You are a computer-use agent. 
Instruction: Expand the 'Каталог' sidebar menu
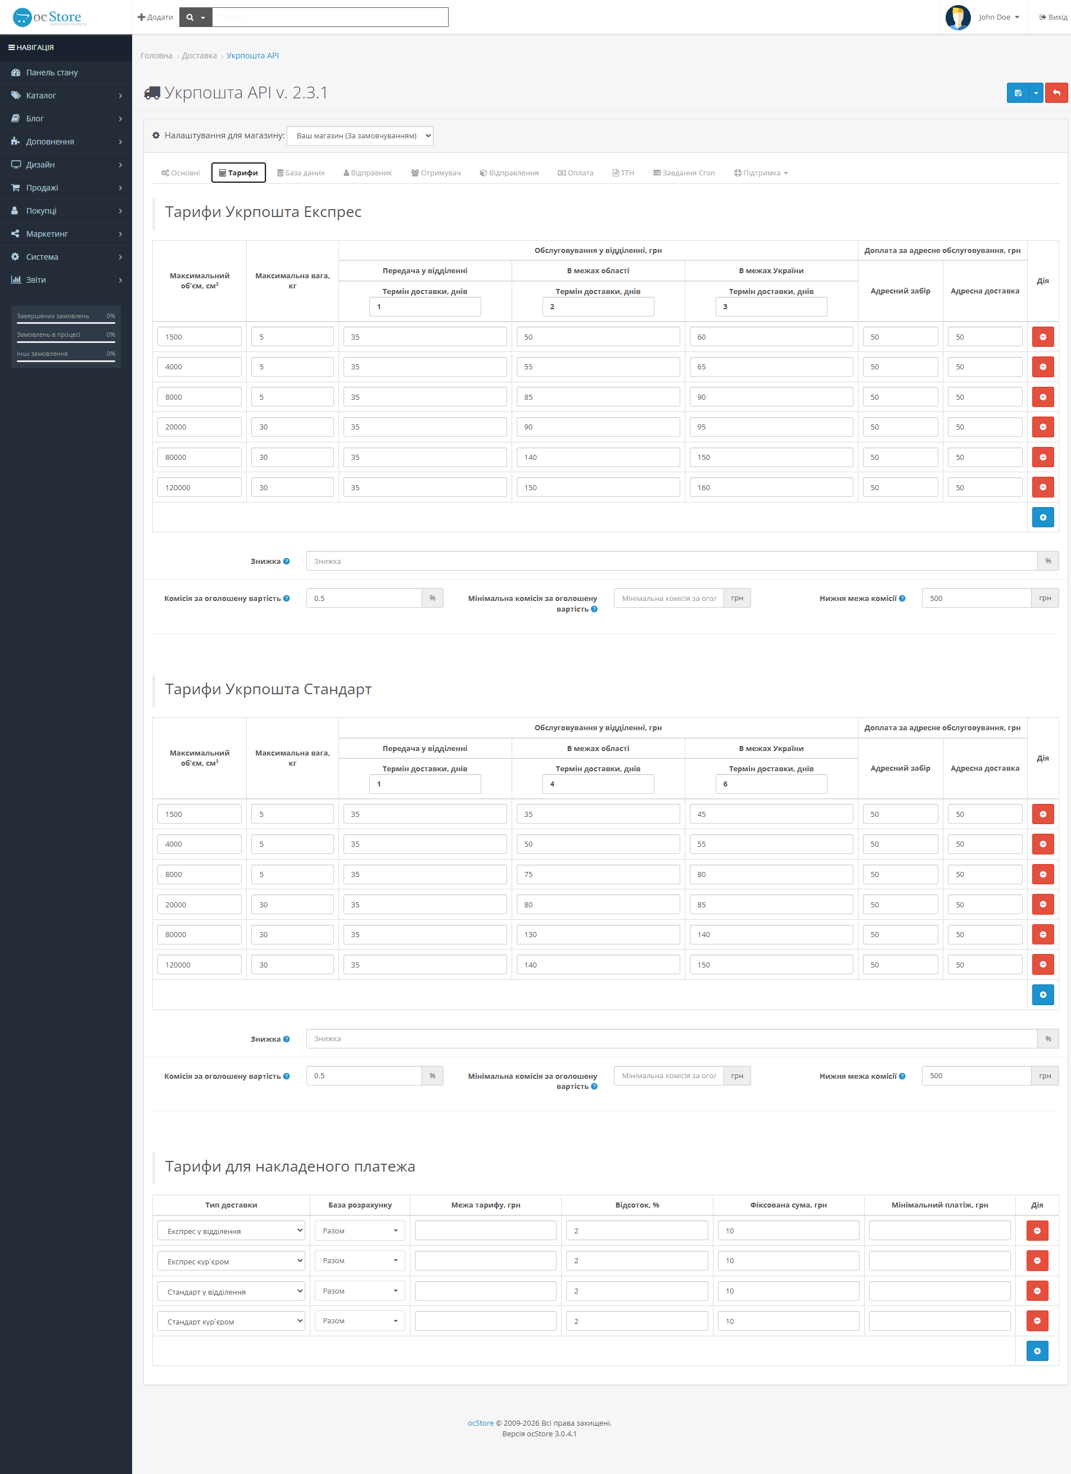(66, 96)
